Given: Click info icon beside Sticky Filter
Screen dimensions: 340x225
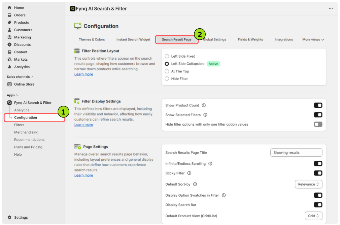Looking at the screenshot, I should [x=189, y=173].
